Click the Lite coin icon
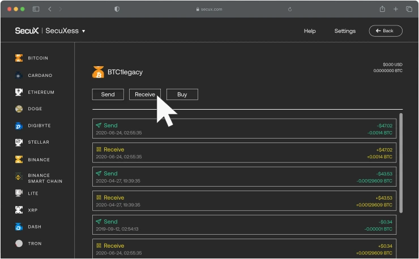This screenshot has width=419, height=259. [x=19, y=193]
